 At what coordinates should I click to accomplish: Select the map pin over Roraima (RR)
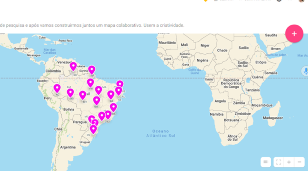(x=73, y=66)
